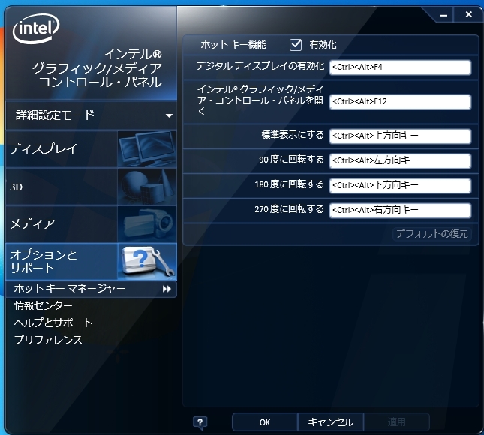Image resolution: width=484 pixels, height=435 pixels.
Task: Open the 詳細設定モード dropdown
Action: tap(91, 115)
